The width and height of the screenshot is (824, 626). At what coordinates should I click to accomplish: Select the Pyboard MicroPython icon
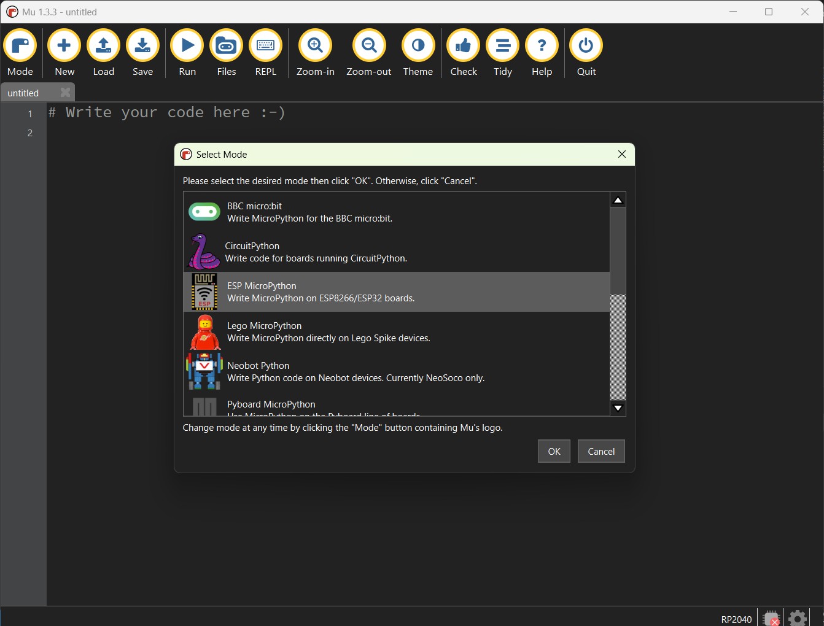pos(204,406)
